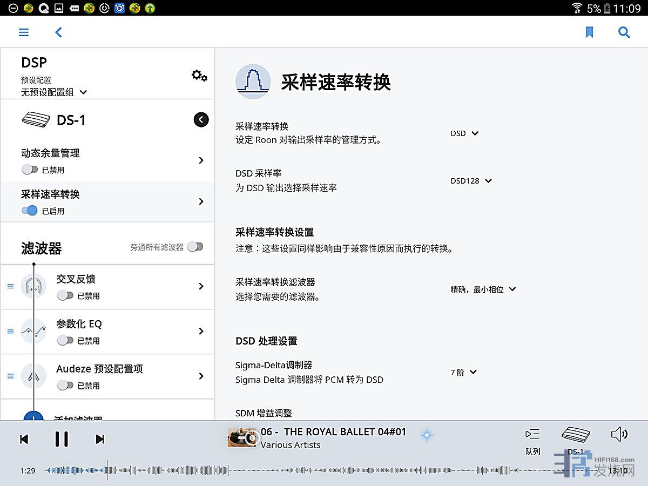Pause the current track
This screenshot has width=648, height=486.
[62, 439]
